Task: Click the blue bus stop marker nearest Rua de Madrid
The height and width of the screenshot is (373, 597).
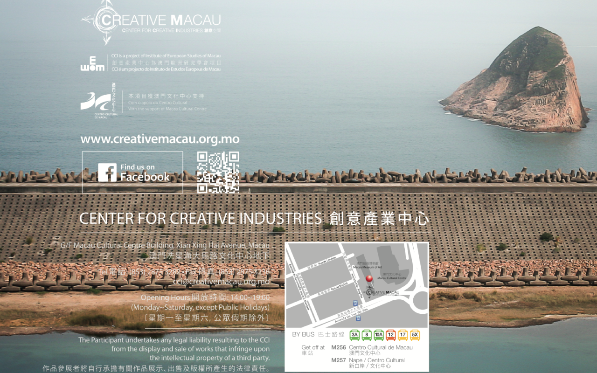Action: (355, 303)
